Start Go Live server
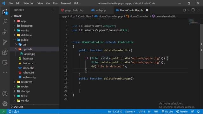Screen dimensions: 203x114 167,111
